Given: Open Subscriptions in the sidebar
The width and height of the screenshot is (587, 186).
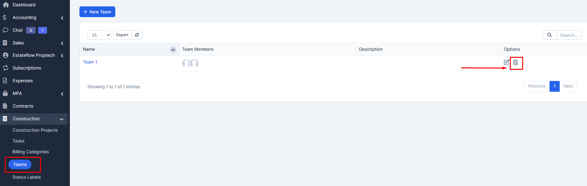Looking at the screenshot, I should (x=27, y=68).
